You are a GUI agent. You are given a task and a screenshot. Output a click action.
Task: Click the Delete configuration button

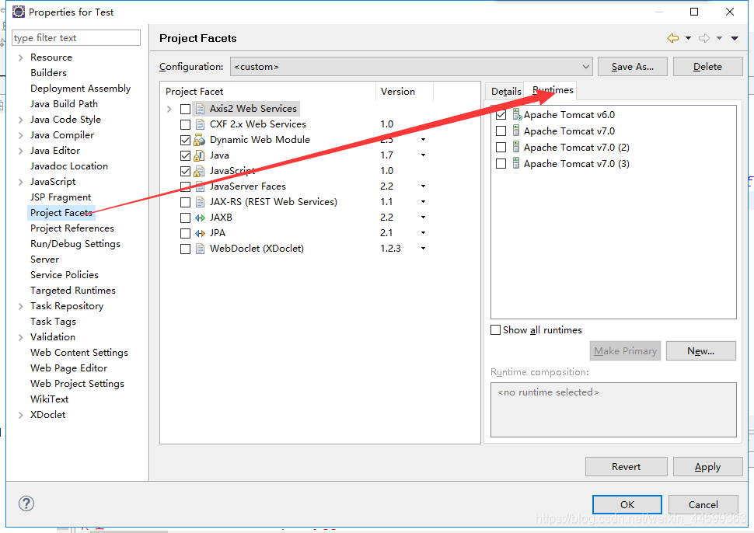tap(707, 66)
